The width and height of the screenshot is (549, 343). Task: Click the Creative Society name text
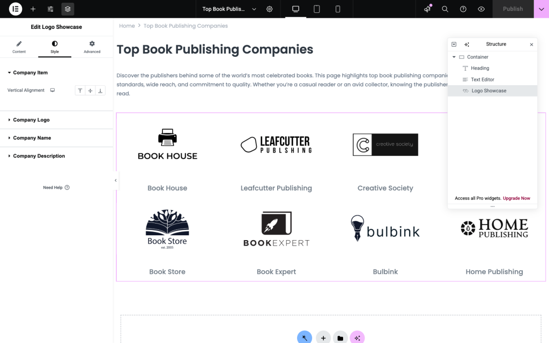tap(385, 188)
